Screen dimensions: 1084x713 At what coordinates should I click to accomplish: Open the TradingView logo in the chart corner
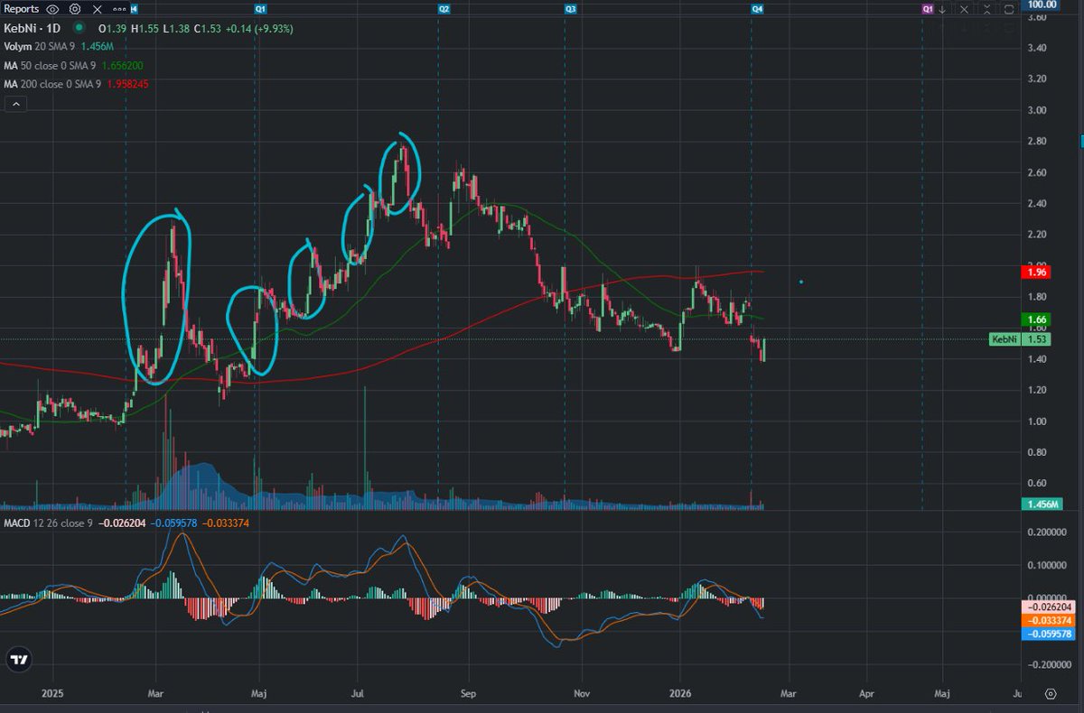tap(17, 660)
